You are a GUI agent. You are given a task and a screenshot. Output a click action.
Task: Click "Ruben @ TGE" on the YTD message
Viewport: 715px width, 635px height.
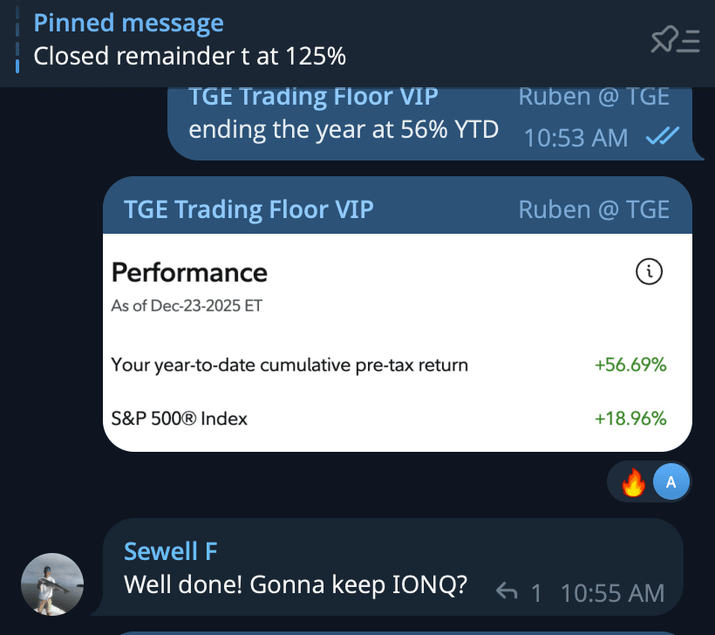click(594, 96)
